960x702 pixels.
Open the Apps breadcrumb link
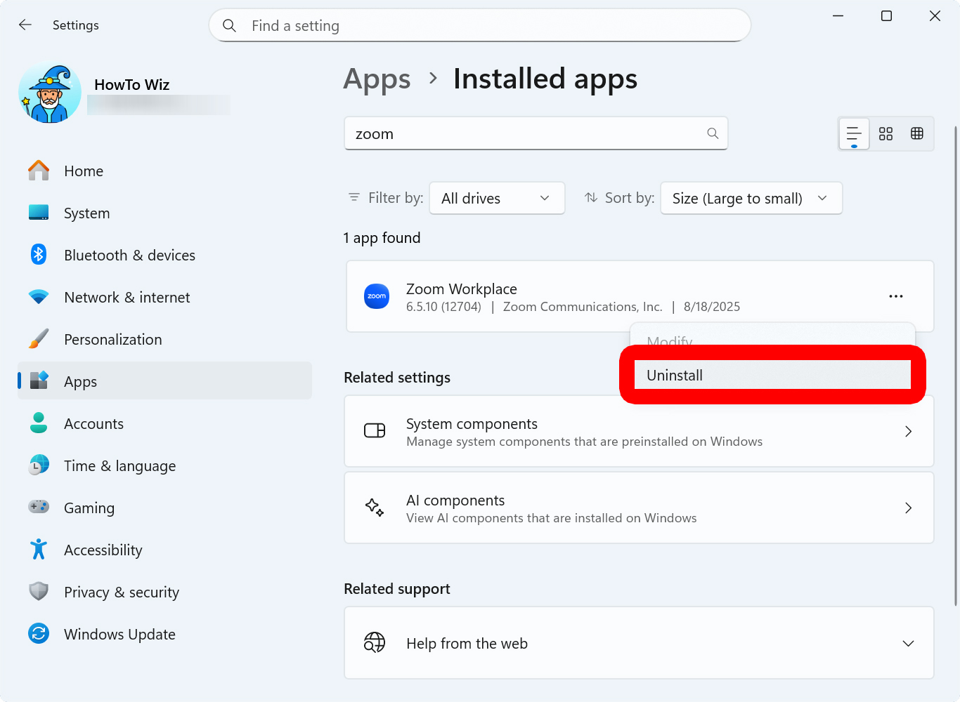pos(377,79)
